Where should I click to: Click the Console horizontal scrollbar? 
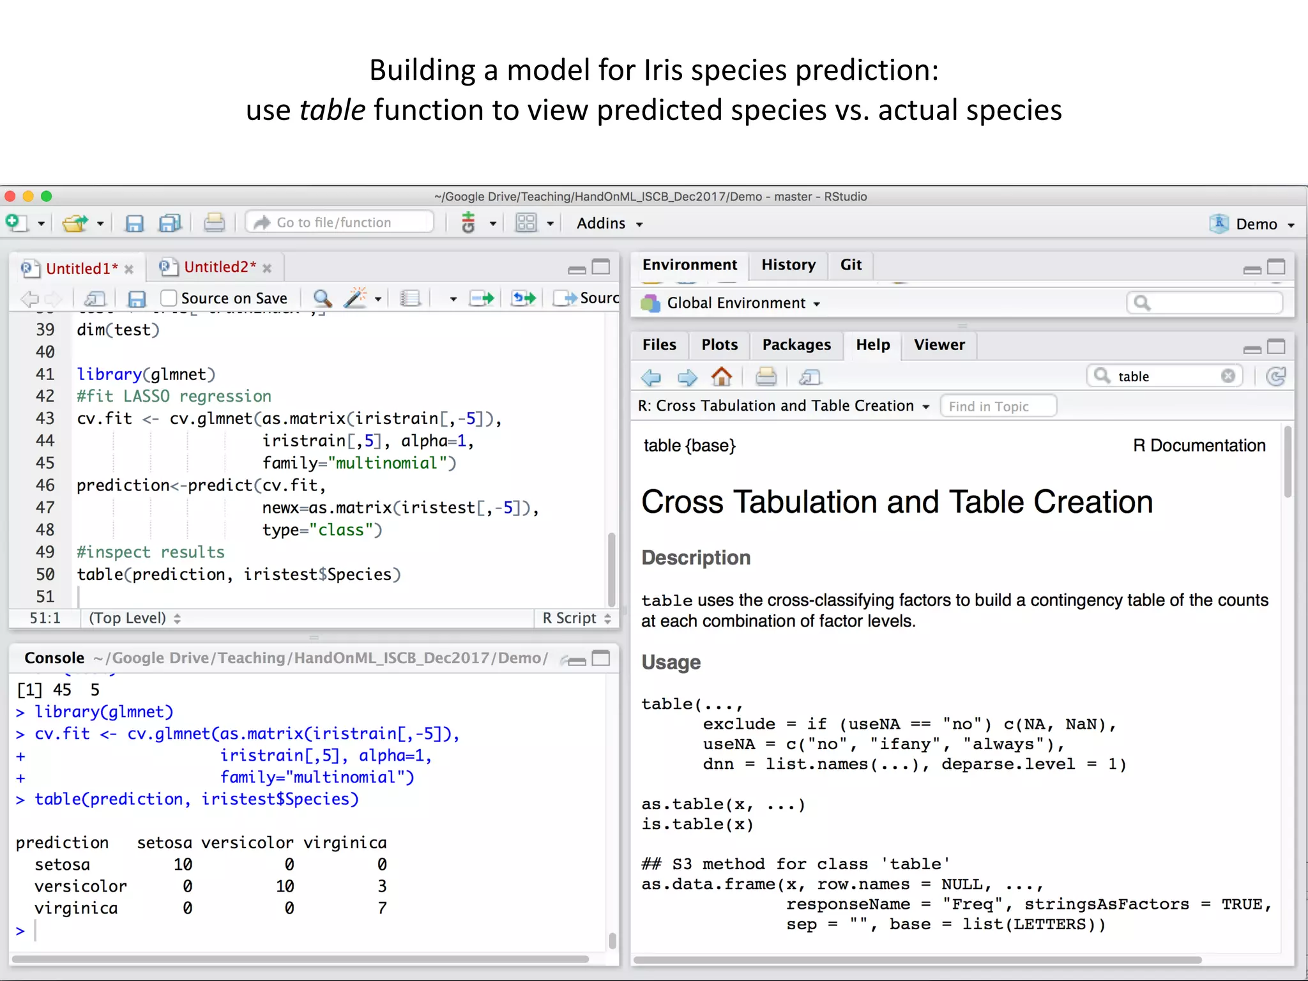tap(300, 959)
